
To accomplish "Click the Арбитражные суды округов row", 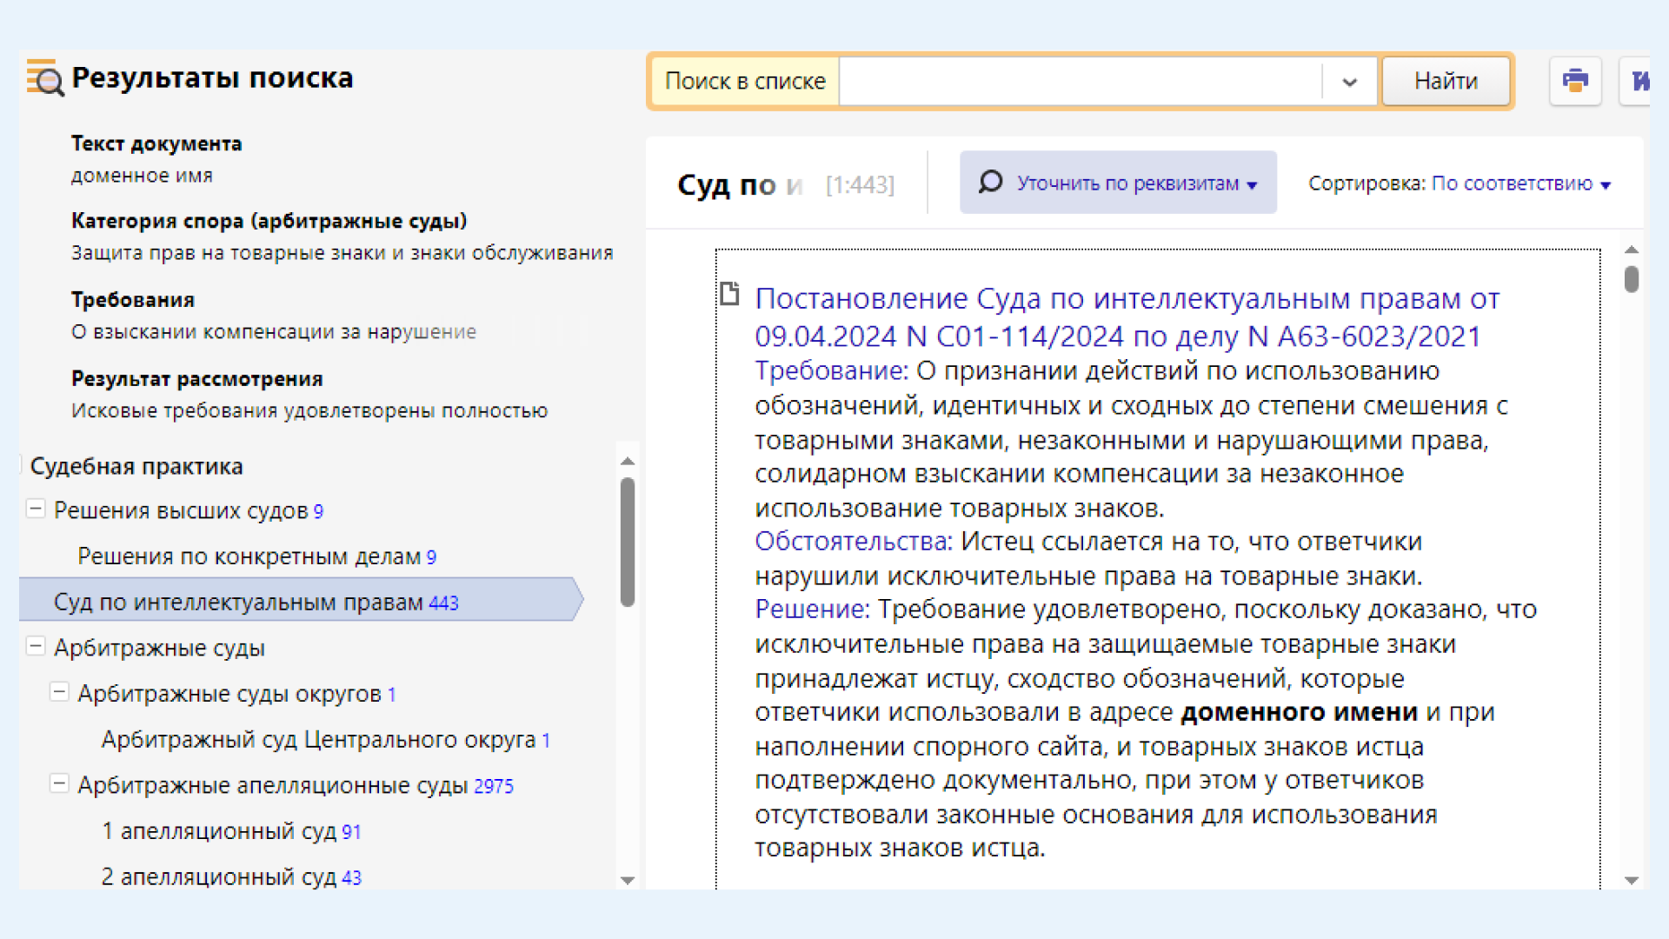I will [x=236, y=694].
